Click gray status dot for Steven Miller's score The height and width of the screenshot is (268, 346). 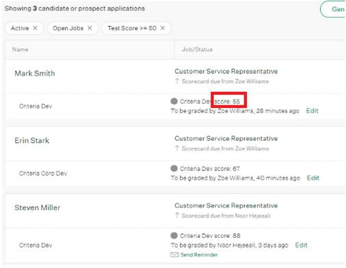pos(174,235)
